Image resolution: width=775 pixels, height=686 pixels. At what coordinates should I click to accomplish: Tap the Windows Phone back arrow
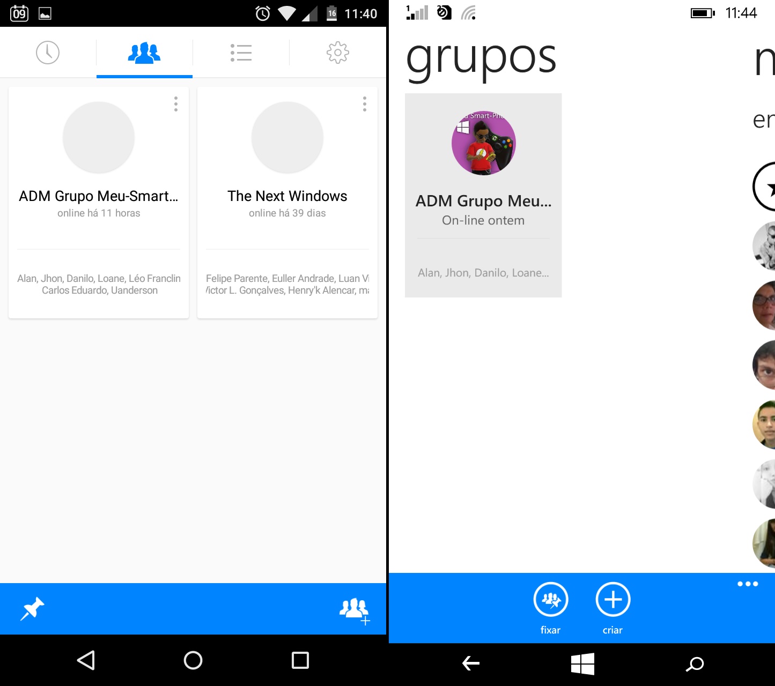[x=471, y=663]
